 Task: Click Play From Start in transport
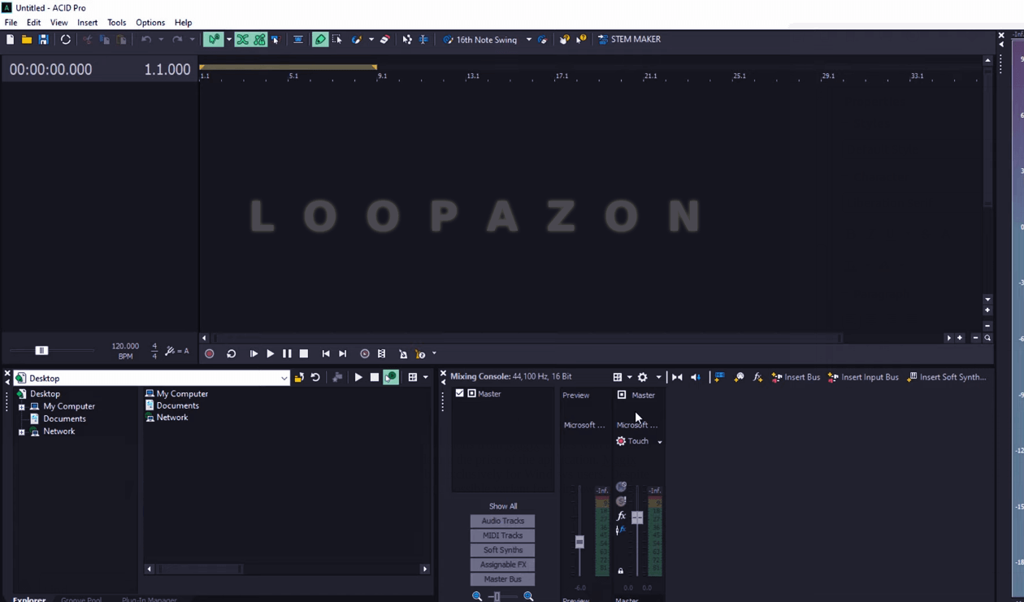[x=254, y=354]
